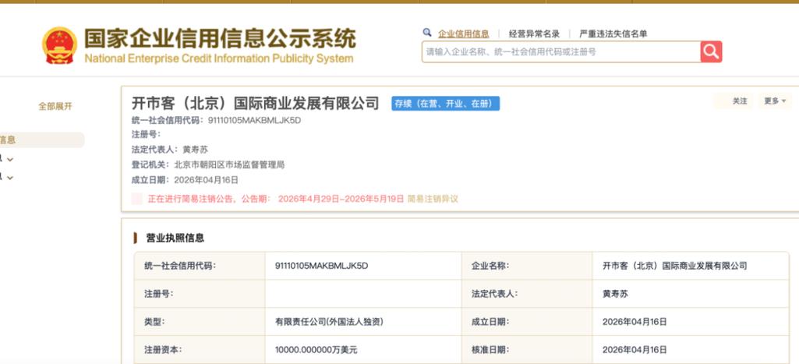Screen dimensions: 799x364
Task: Click table cell company name 开市客（北京）国际商业发展有限公司
Action: [674, 266]
